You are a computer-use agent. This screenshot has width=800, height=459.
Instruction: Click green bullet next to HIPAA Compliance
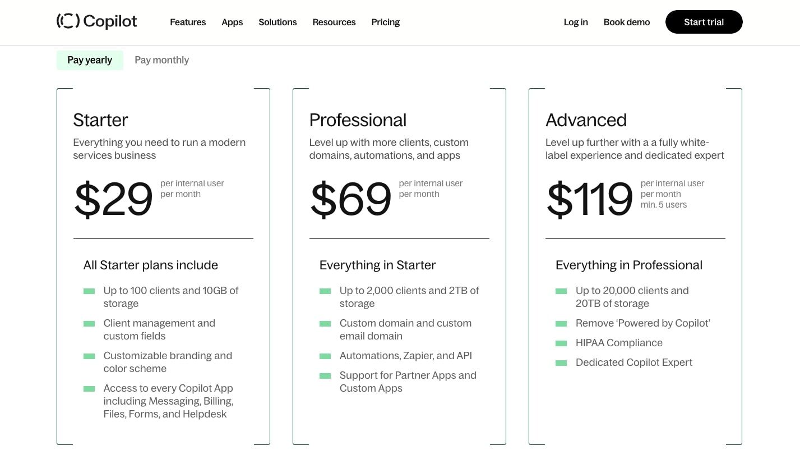coord(561,343)
